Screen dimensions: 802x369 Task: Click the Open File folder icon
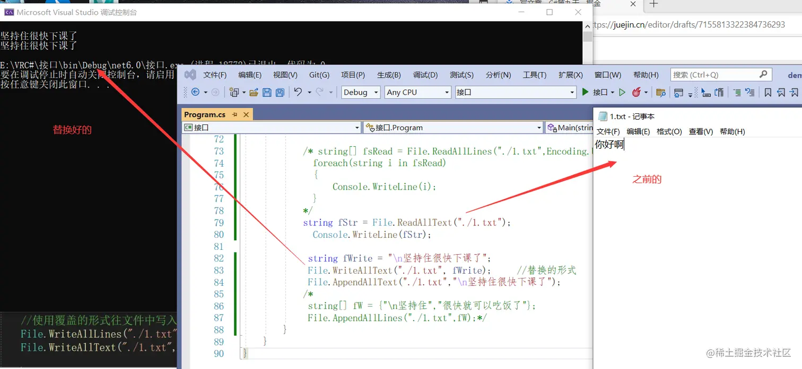click(254, 92)
